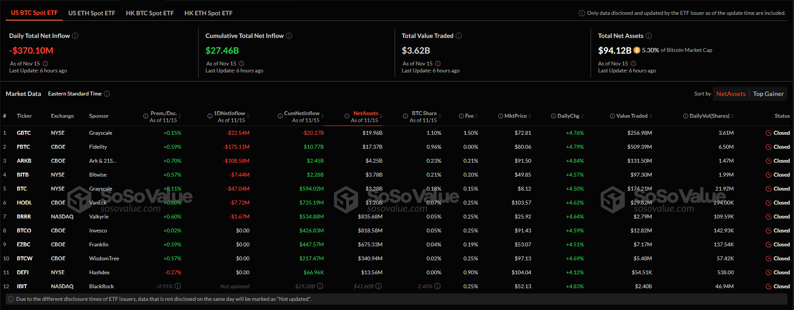Click red alert icon beside Value Traded date
The height and width of the screenshot is (310, 794).
click(x=438, y=64)
